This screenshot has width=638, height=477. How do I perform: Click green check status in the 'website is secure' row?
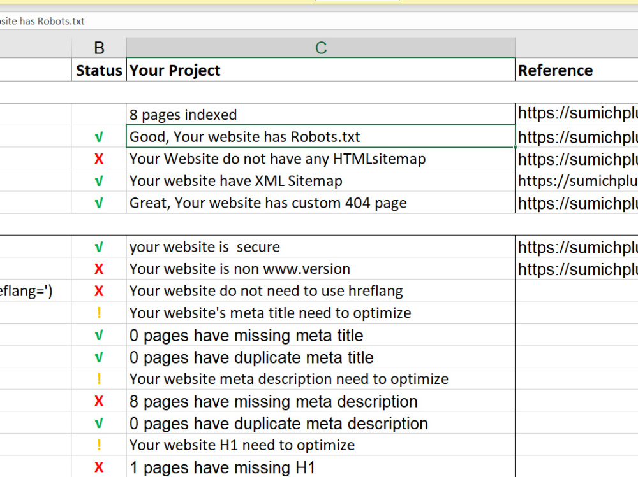point(99,247)
